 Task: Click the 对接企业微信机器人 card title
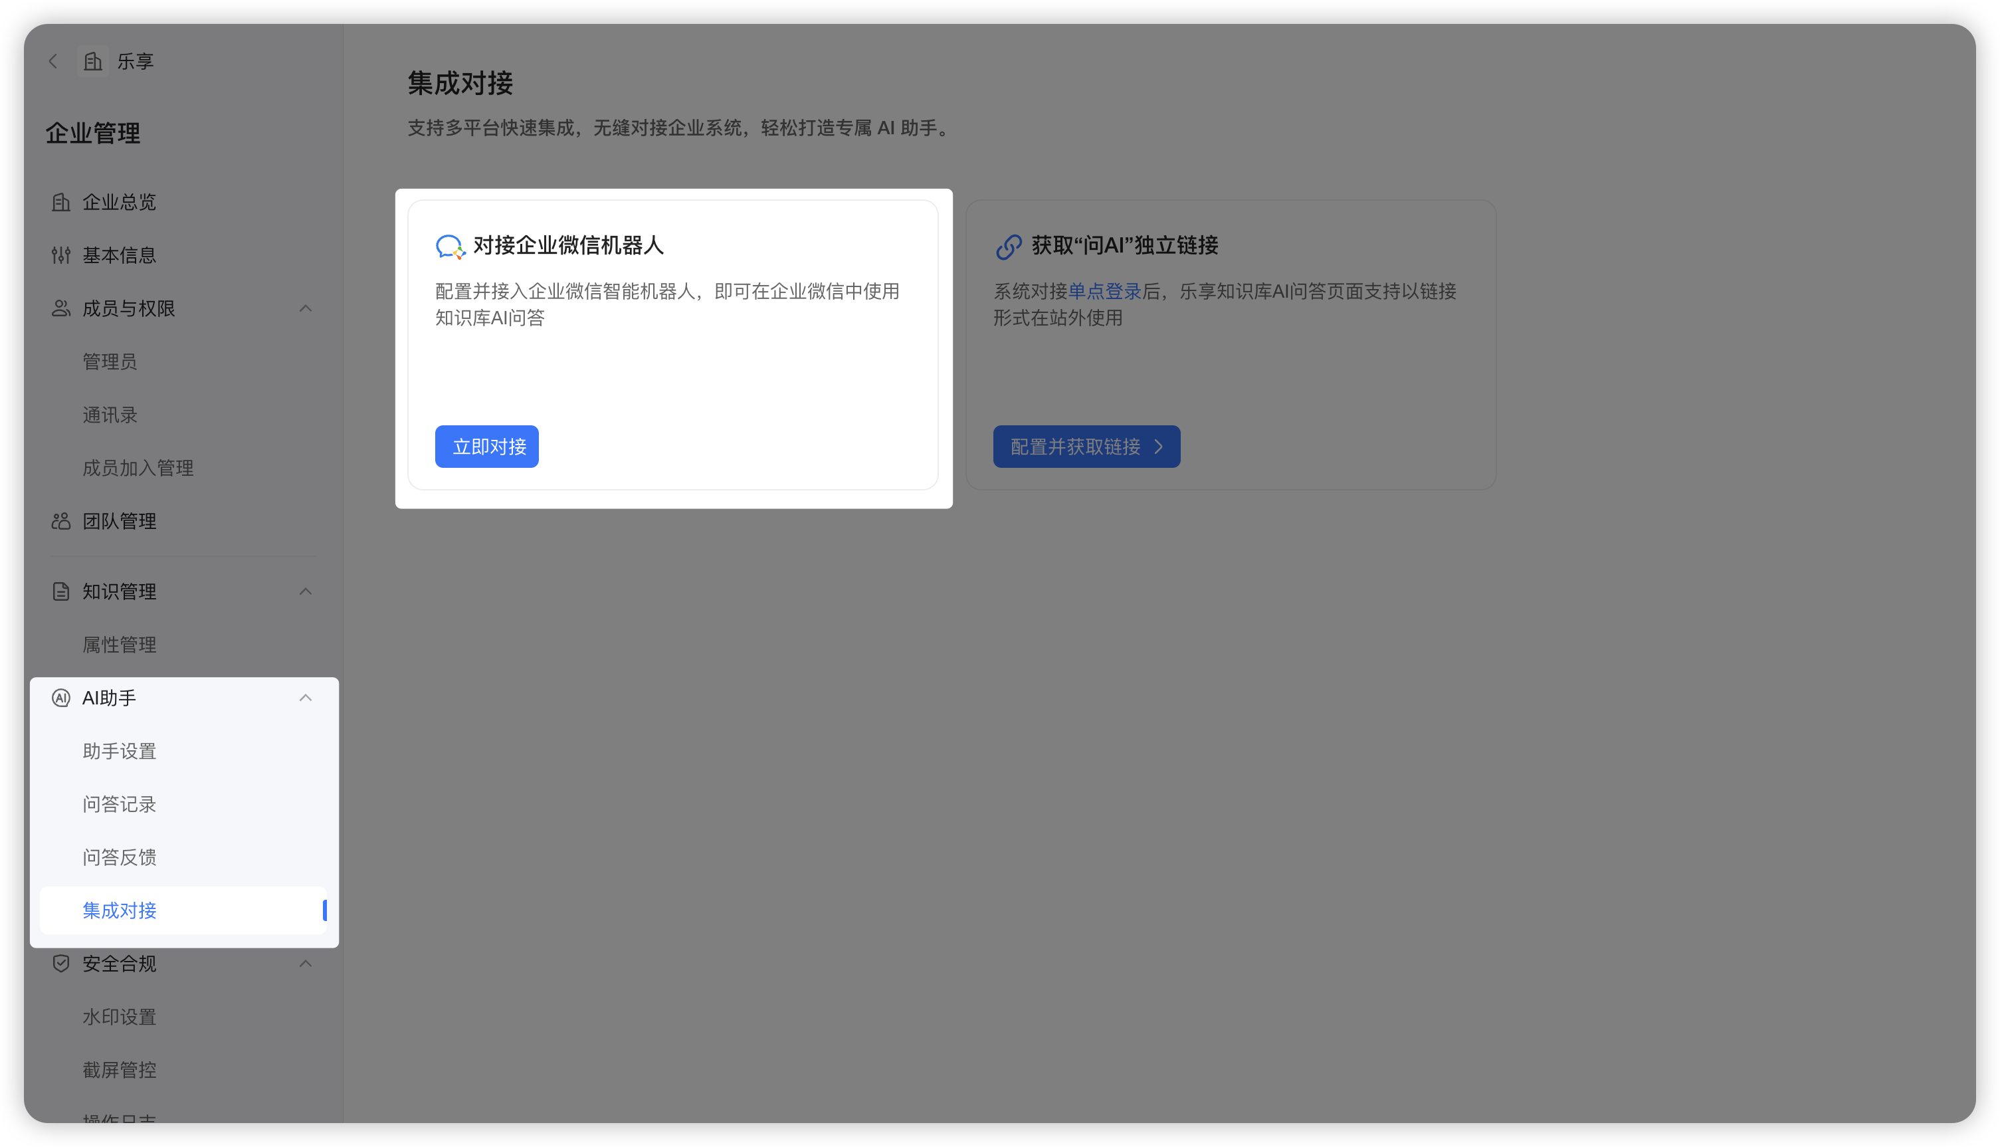pos(569,246)
